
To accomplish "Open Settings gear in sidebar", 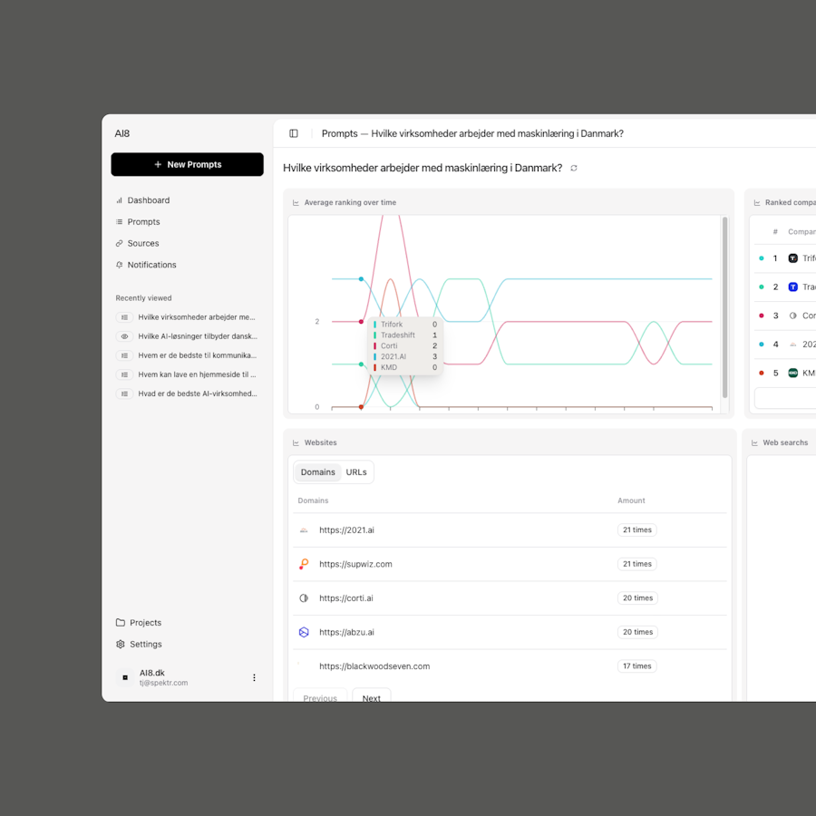I will (121, 645).
